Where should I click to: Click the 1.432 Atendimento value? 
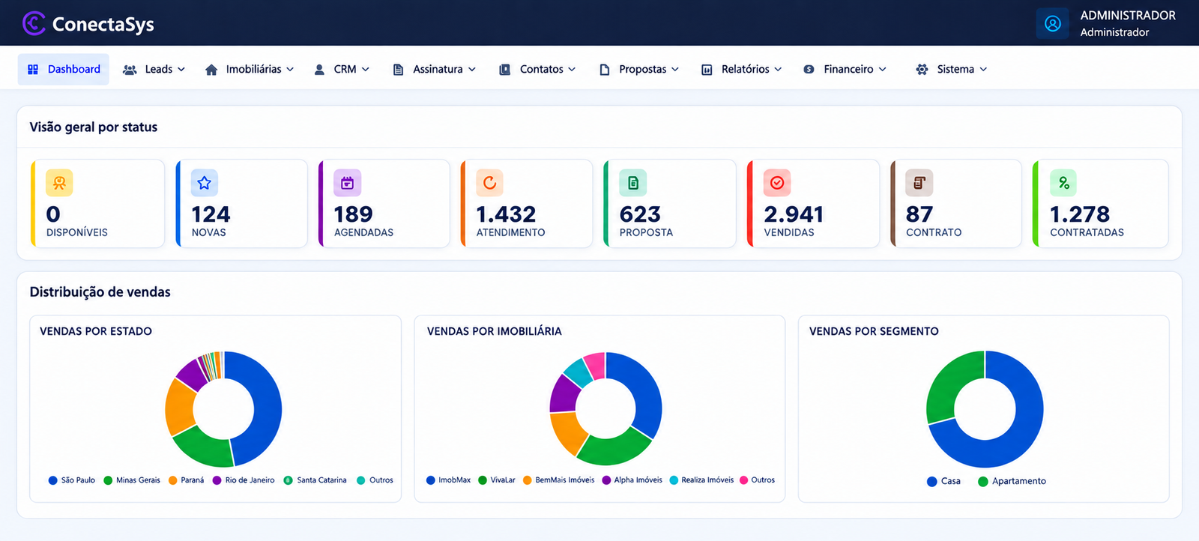click(506, 214)
